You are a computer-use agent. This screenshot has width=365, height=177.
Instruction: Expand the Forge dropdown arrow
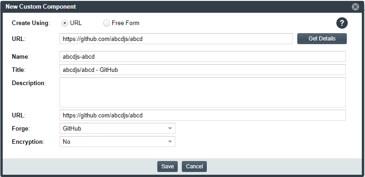(x=170, y=128)
